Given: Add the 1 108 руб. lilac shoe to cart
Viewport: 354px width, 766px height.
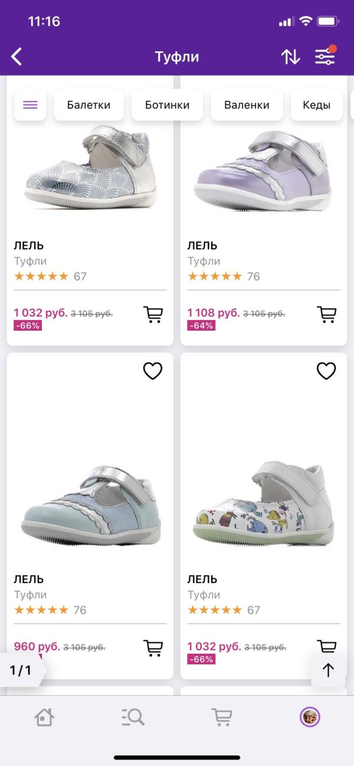Looking at the screenshot, I should [326, 315].
